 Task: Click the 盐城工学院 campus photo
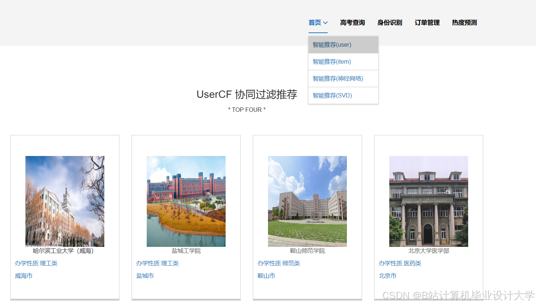186,201
